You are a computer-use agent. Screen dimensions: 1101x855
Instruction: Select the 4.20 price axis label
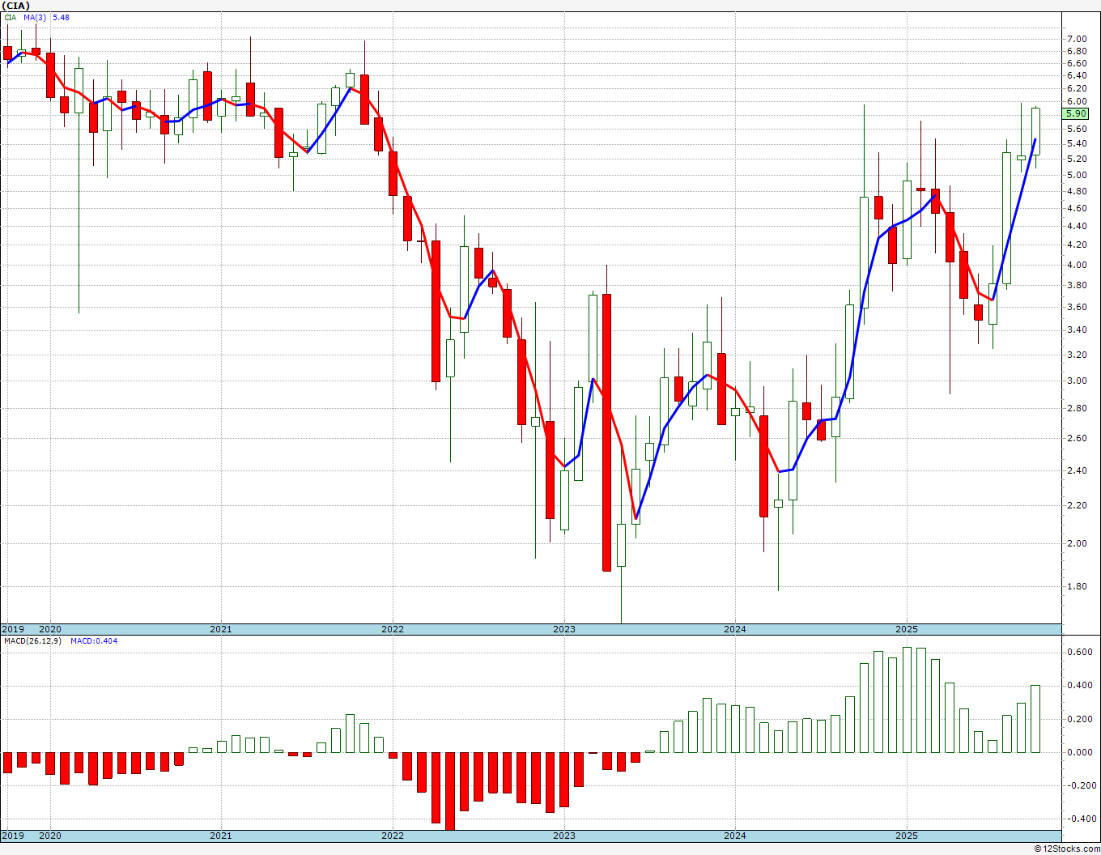(x=1077, y=245)
